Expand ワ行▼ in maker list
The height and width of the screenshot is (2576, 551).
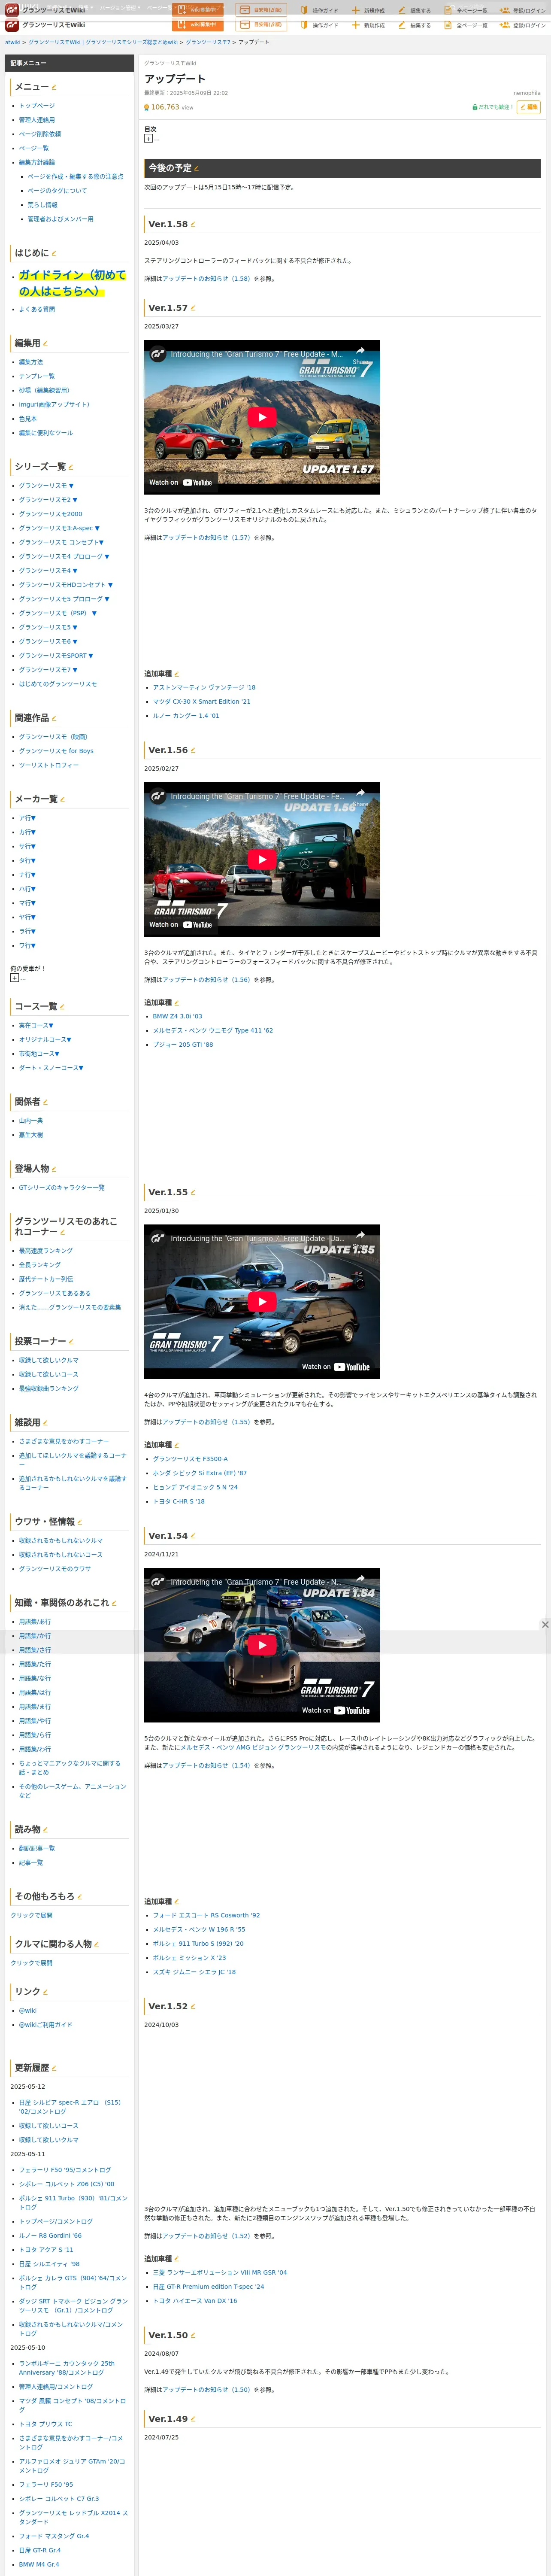pos(27,945)
